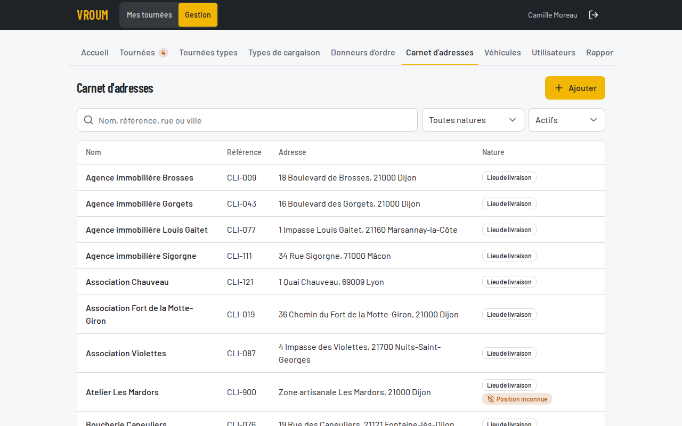This screenshot has width=682, height=426.
Task: Click reference CLI-043
Action: [x=241, y=203]
